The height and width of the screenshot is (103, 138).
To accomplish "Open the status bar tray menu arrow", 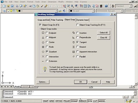I will [134, 101].
